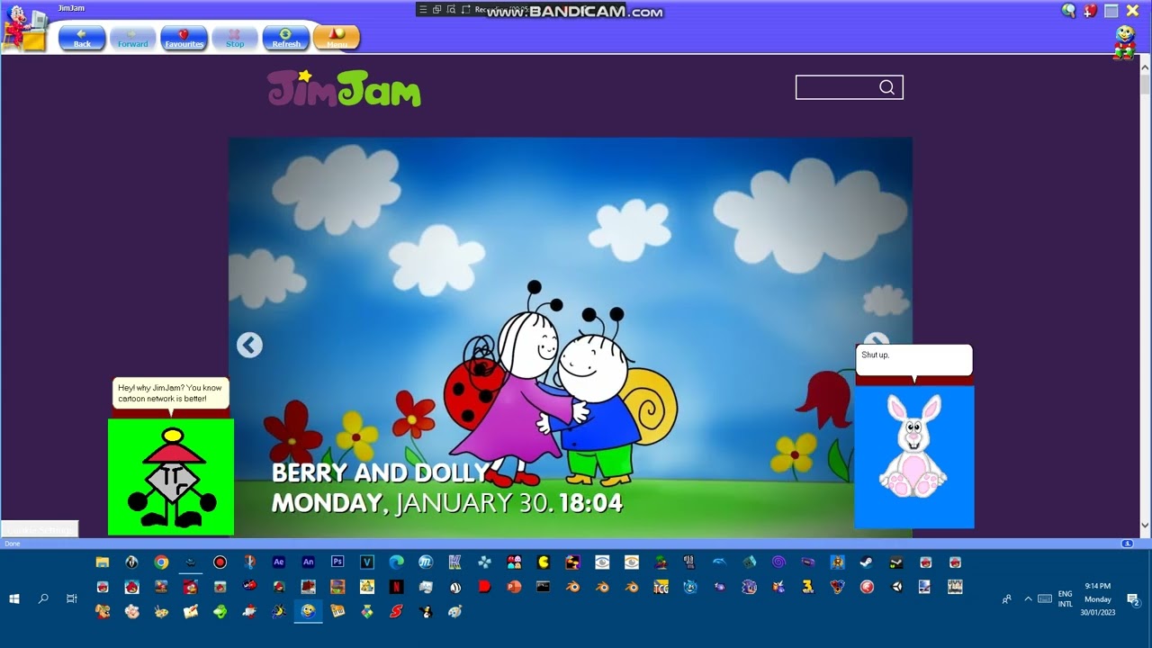Image resolution: width=1152 pixels, height=648 pixels.
Task: Expand the system tray hidden icons chevron
Action: [1028, 598]
